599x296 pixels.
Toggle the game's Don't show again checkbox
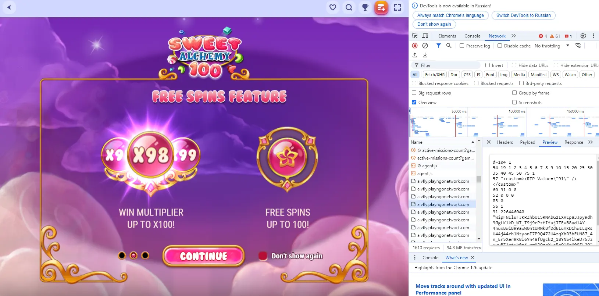click(263, 256)
